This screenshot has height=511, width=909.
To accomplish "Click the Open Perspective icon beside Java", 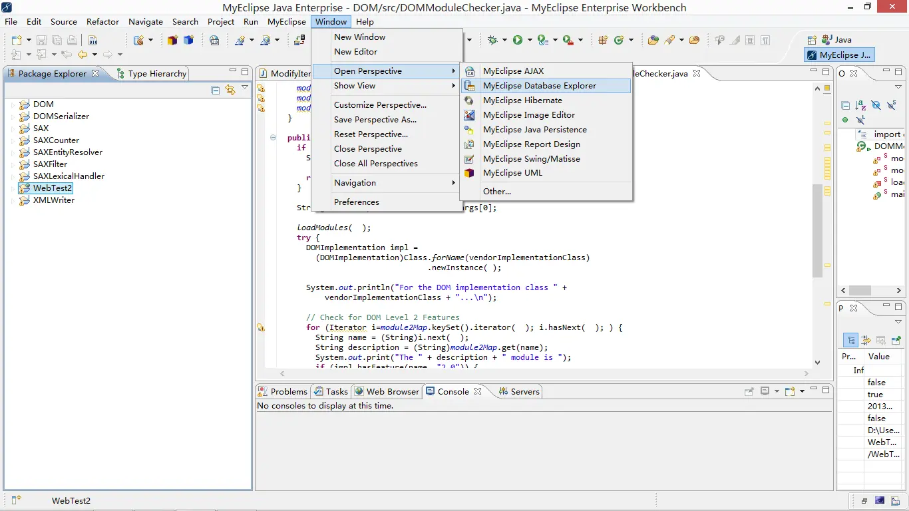I will click(812, 40).
